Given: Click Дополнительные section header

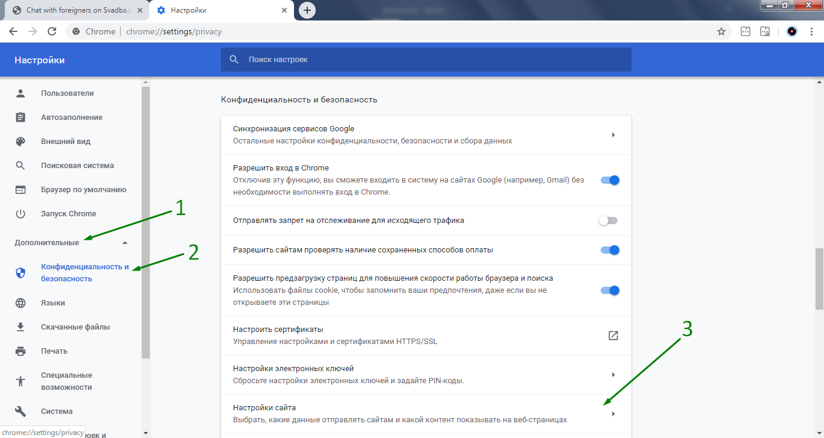Looking at the screenshot, I should tap(47, 243).
